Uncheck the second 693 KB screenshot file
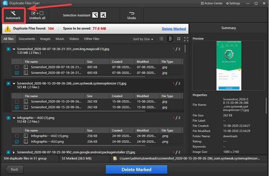 click(x=17, y=73)
